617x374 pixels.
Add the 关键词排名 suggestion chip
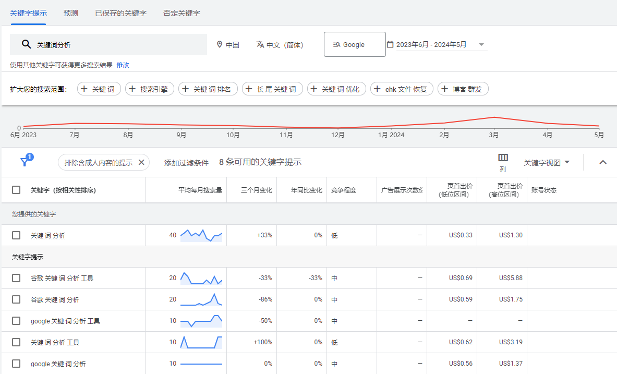click(x=208, y=89)
